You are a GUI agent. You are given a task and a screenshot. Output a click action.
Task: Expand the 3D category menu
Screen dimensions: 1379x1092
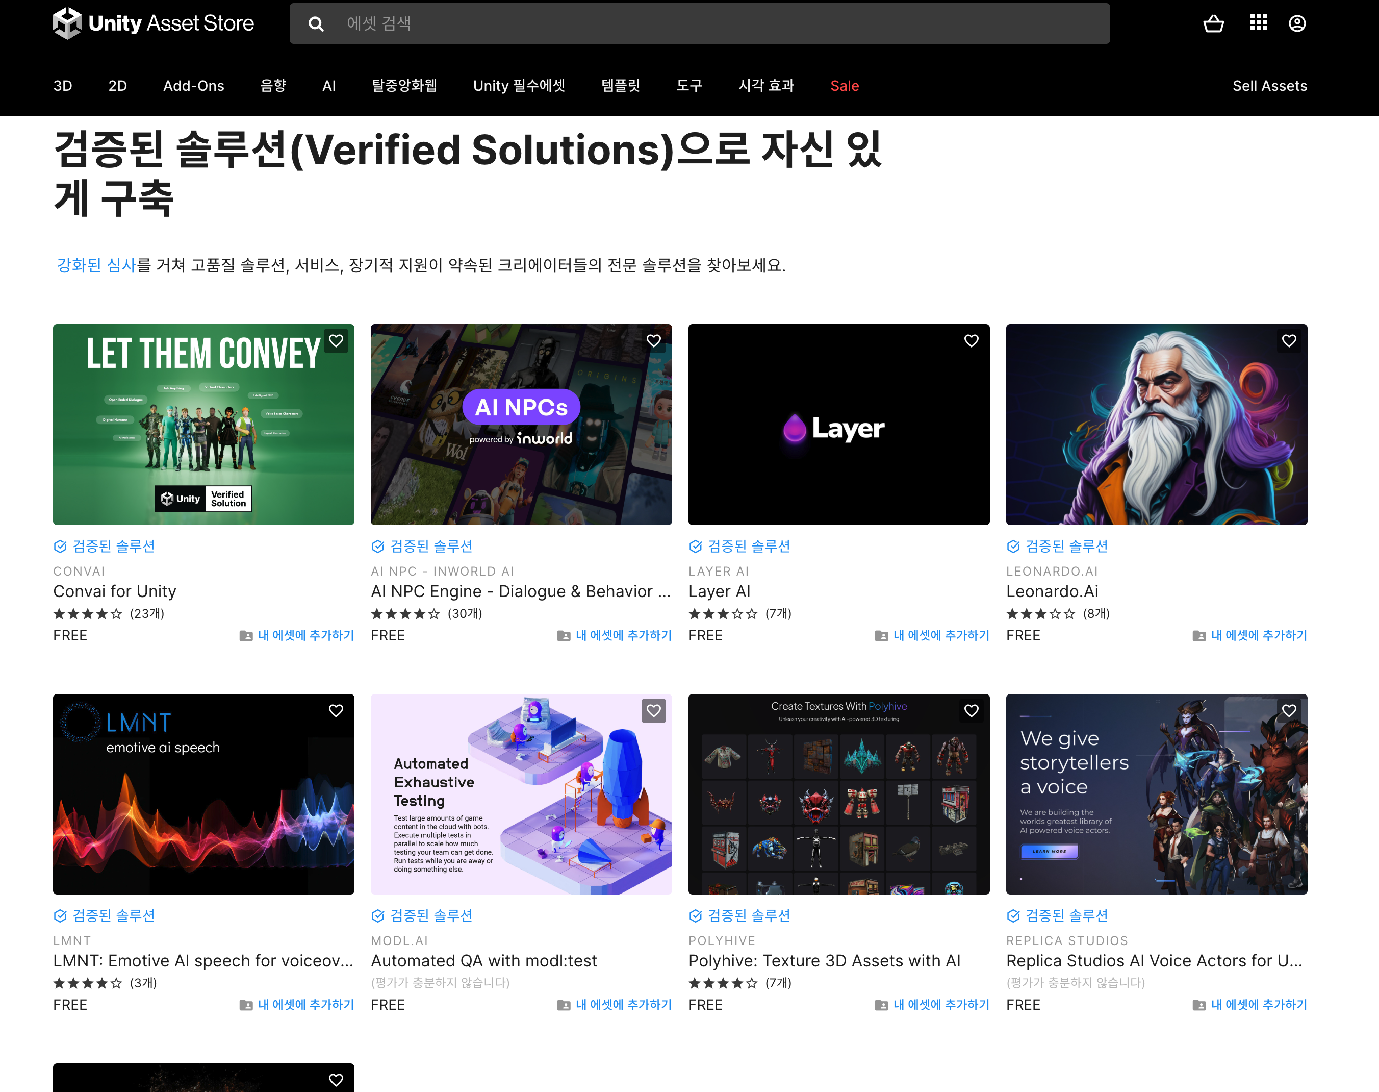tap(63, 86)
